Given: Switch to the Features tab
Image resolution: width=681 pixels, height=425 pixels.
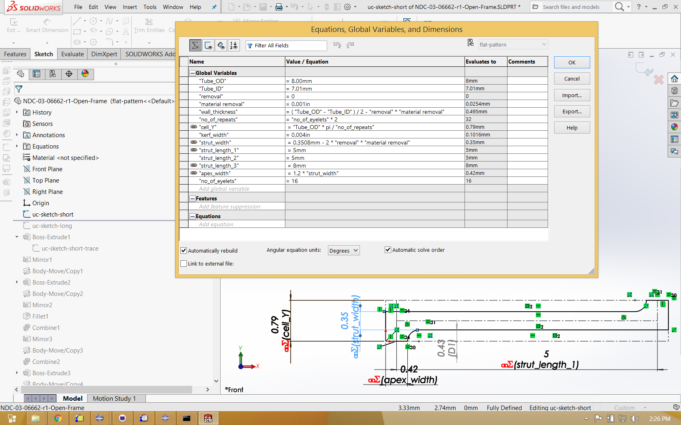Looking at the screenshot, I should (x=15, y=54).
